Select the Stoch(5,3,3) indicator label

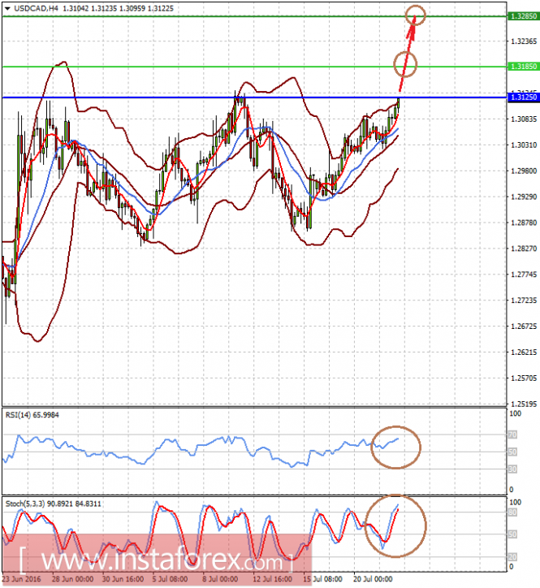(x=54, y=504)
